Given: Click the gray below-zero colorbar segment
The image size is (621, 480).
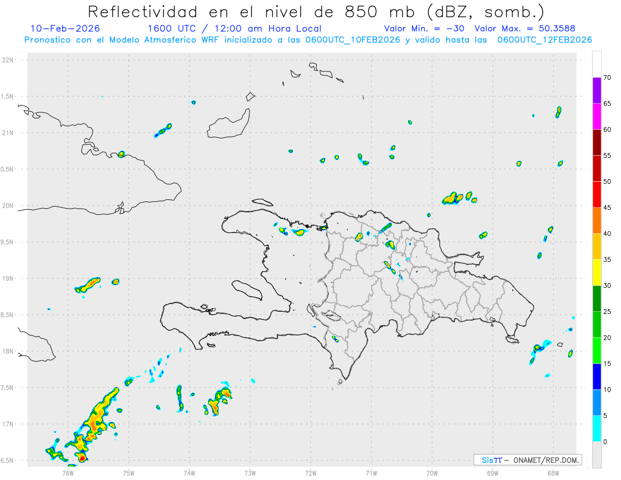Looking at the screenshot, I should [597, 455].
